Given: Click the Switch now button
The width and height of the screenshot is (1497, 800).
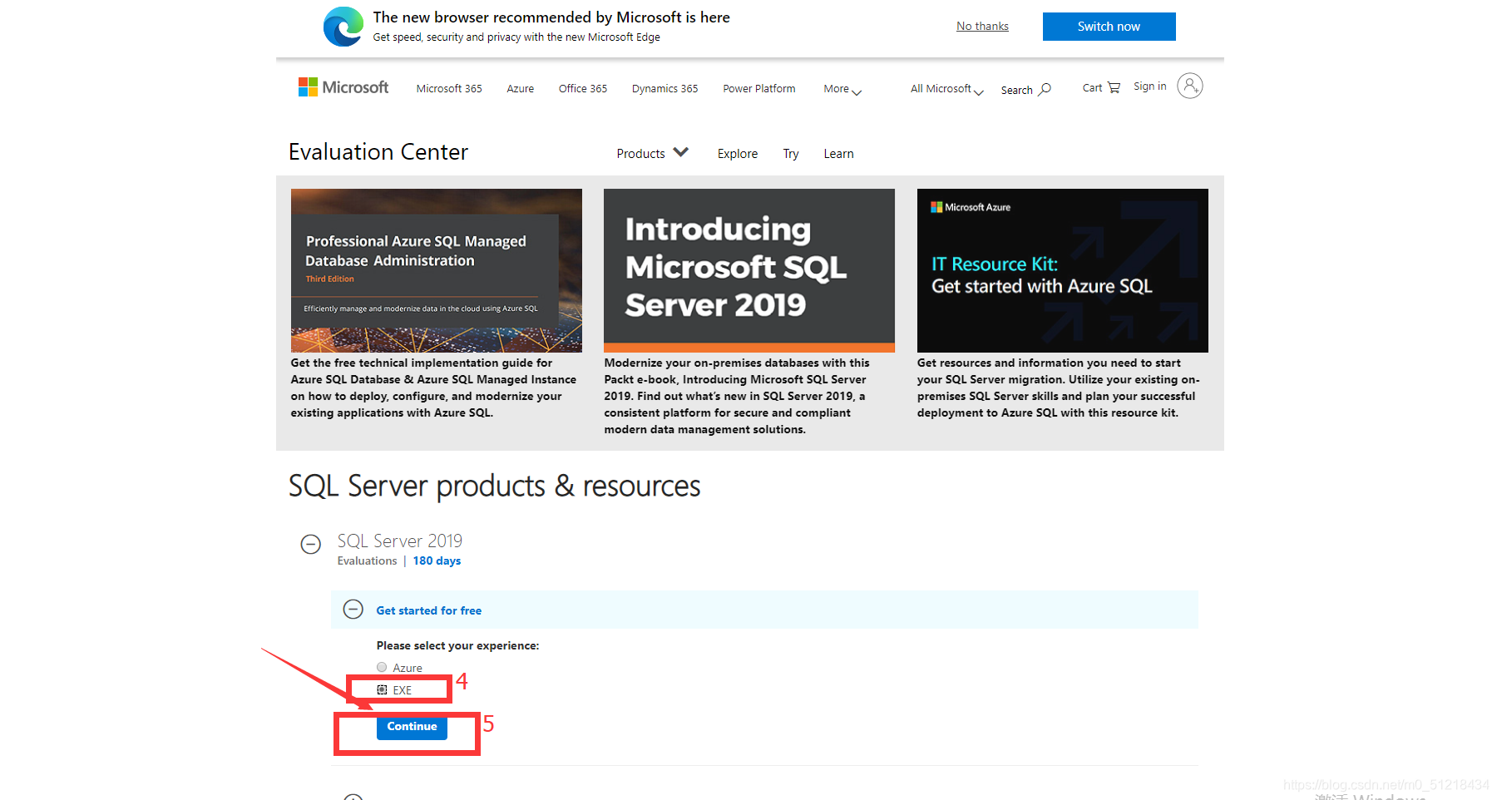Looking at the screenshot, I should pos(1109,27).
